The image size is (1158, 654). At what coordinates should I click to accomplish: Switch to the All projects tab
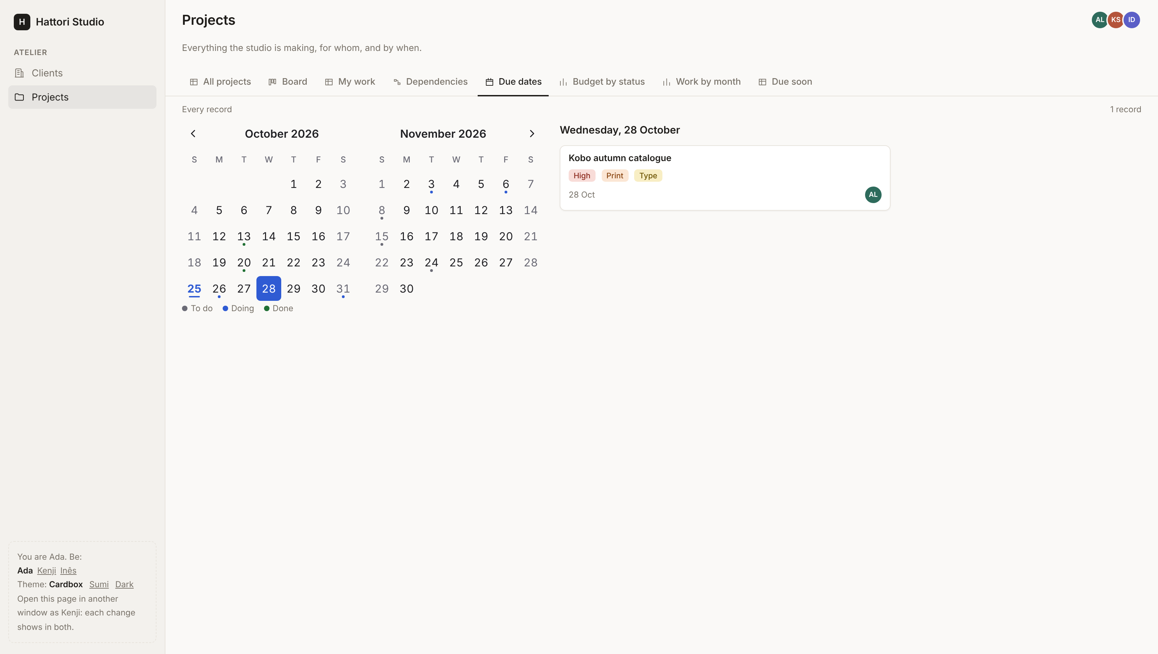tap(220, 82)
